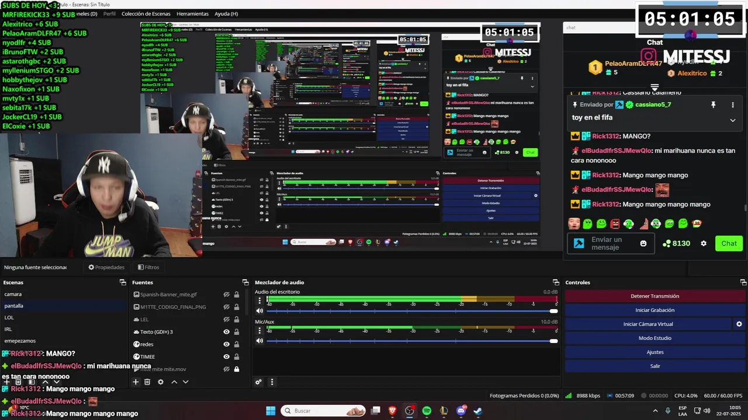The image size is (748, 420).
Task: Select the IRL scene
Action: (x=63, y=329)
